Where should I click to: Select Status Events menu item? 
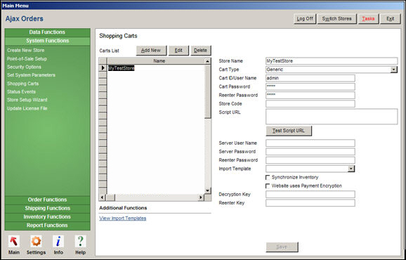(21, 91)
